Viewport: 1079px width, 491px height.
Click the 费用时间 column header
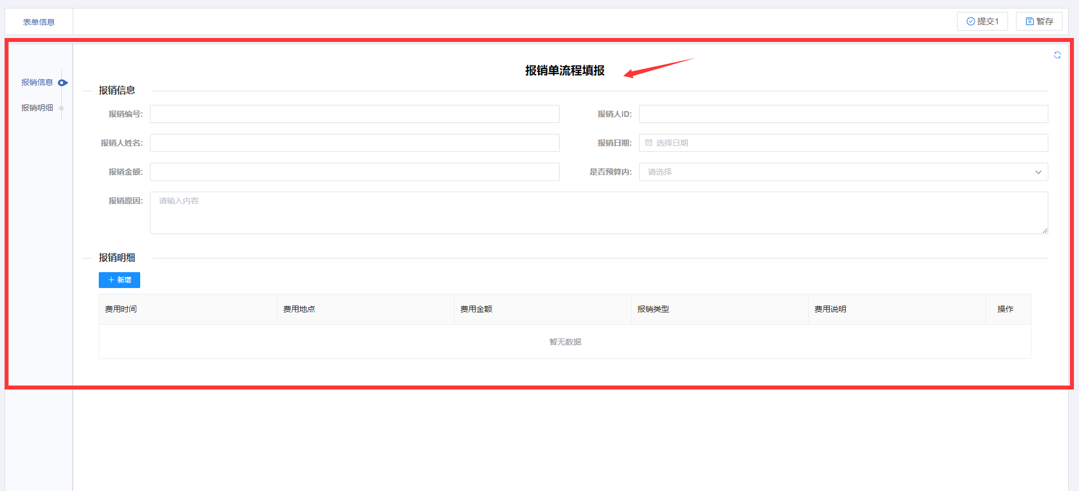[x=121, y=309]
